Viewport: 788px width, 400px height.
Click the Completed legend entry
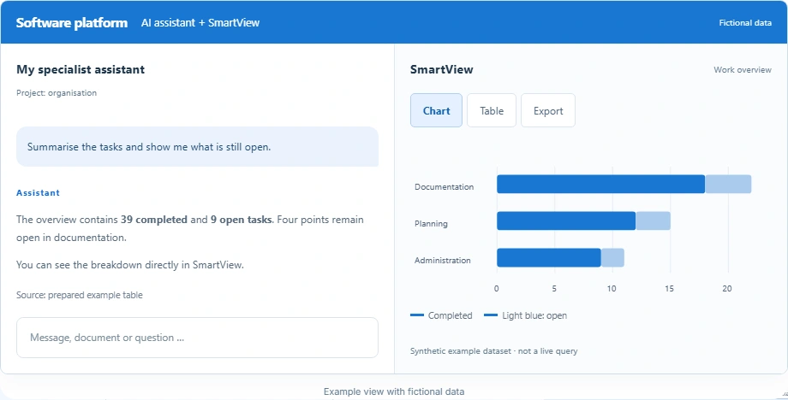[441, 315]
